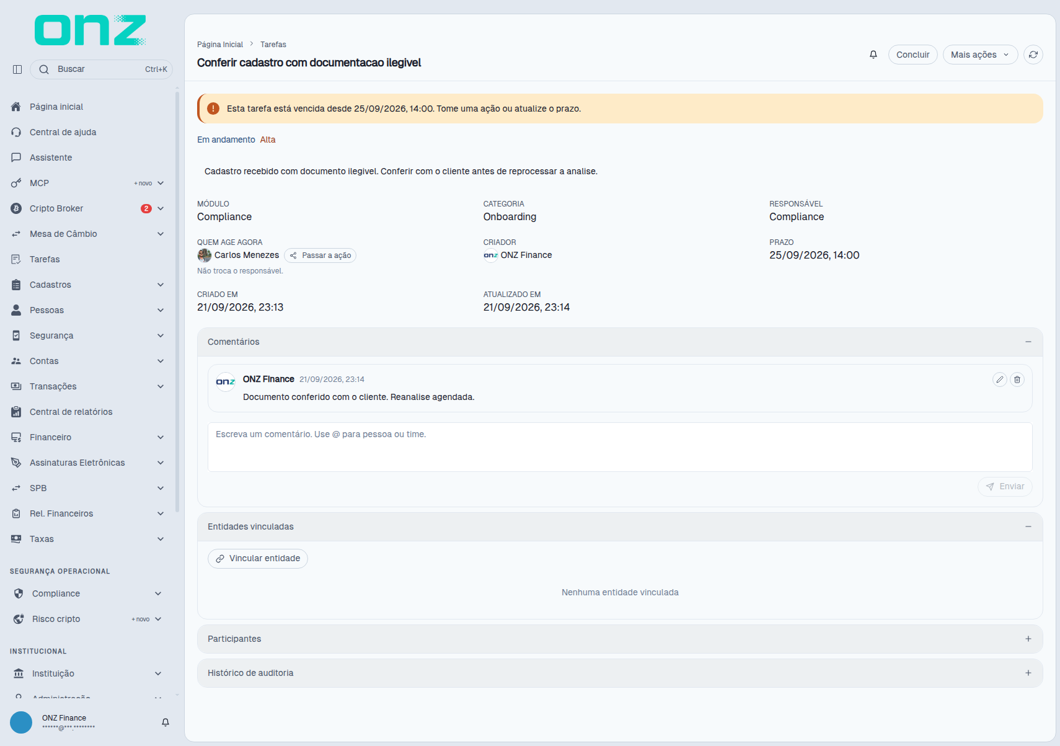Expand the Segurança menu
The image size is (1060, 746).
(x=87, y=335)
